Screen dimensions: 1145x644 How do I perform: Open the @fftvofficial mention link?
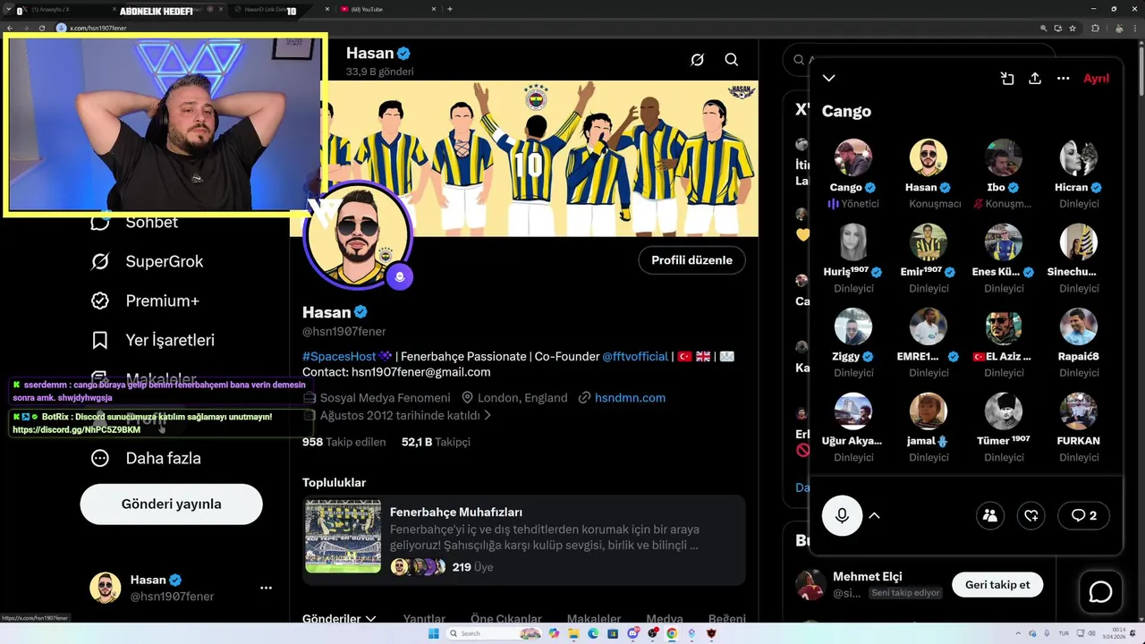click(635, 356)
